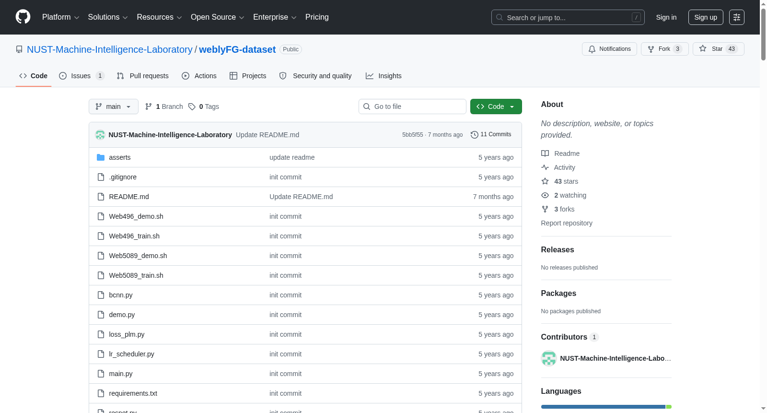Click the vertical page scrollbar thumb
The image size is (767, 413).
763,35
